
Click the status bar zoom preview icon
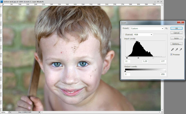pyautogui.click(x=10, y=112)
